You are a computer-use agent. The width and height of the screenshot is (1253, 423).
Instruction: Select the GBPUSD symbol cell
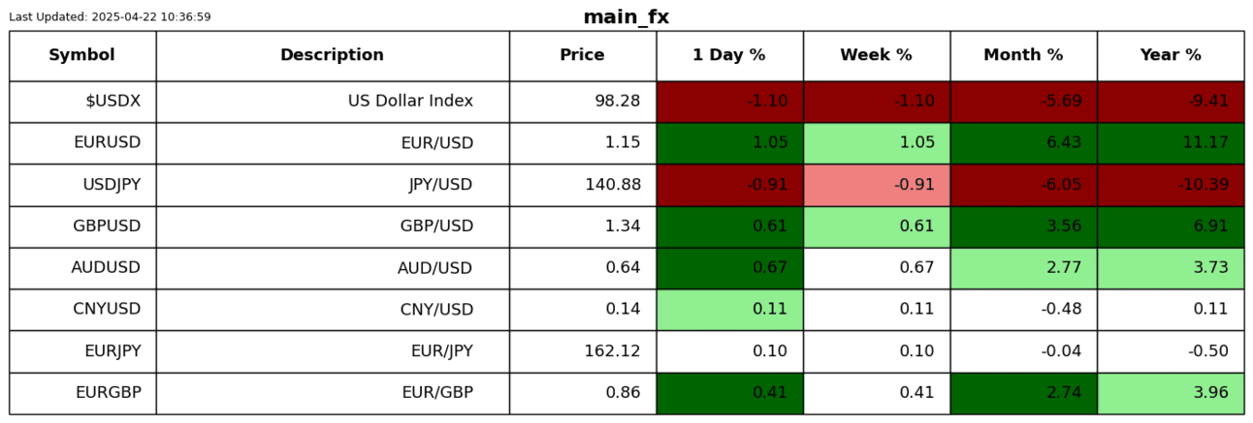[82, 227]
